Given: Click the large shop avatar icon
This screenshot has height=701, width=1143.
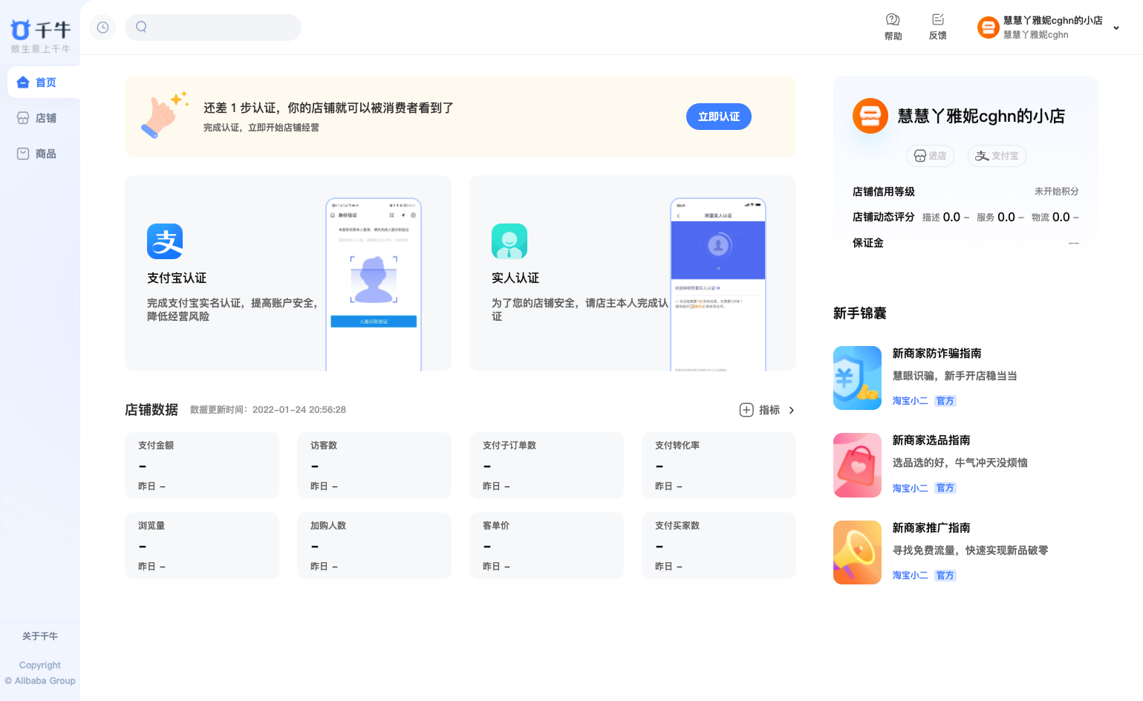Looking at the screenshot, I should [870, 116].
